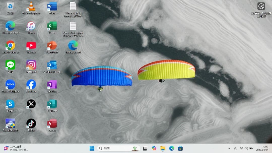Screen dimensions: 272x153
Task: Open Microsoft Store from the taskbar
Action: (180, 148)
